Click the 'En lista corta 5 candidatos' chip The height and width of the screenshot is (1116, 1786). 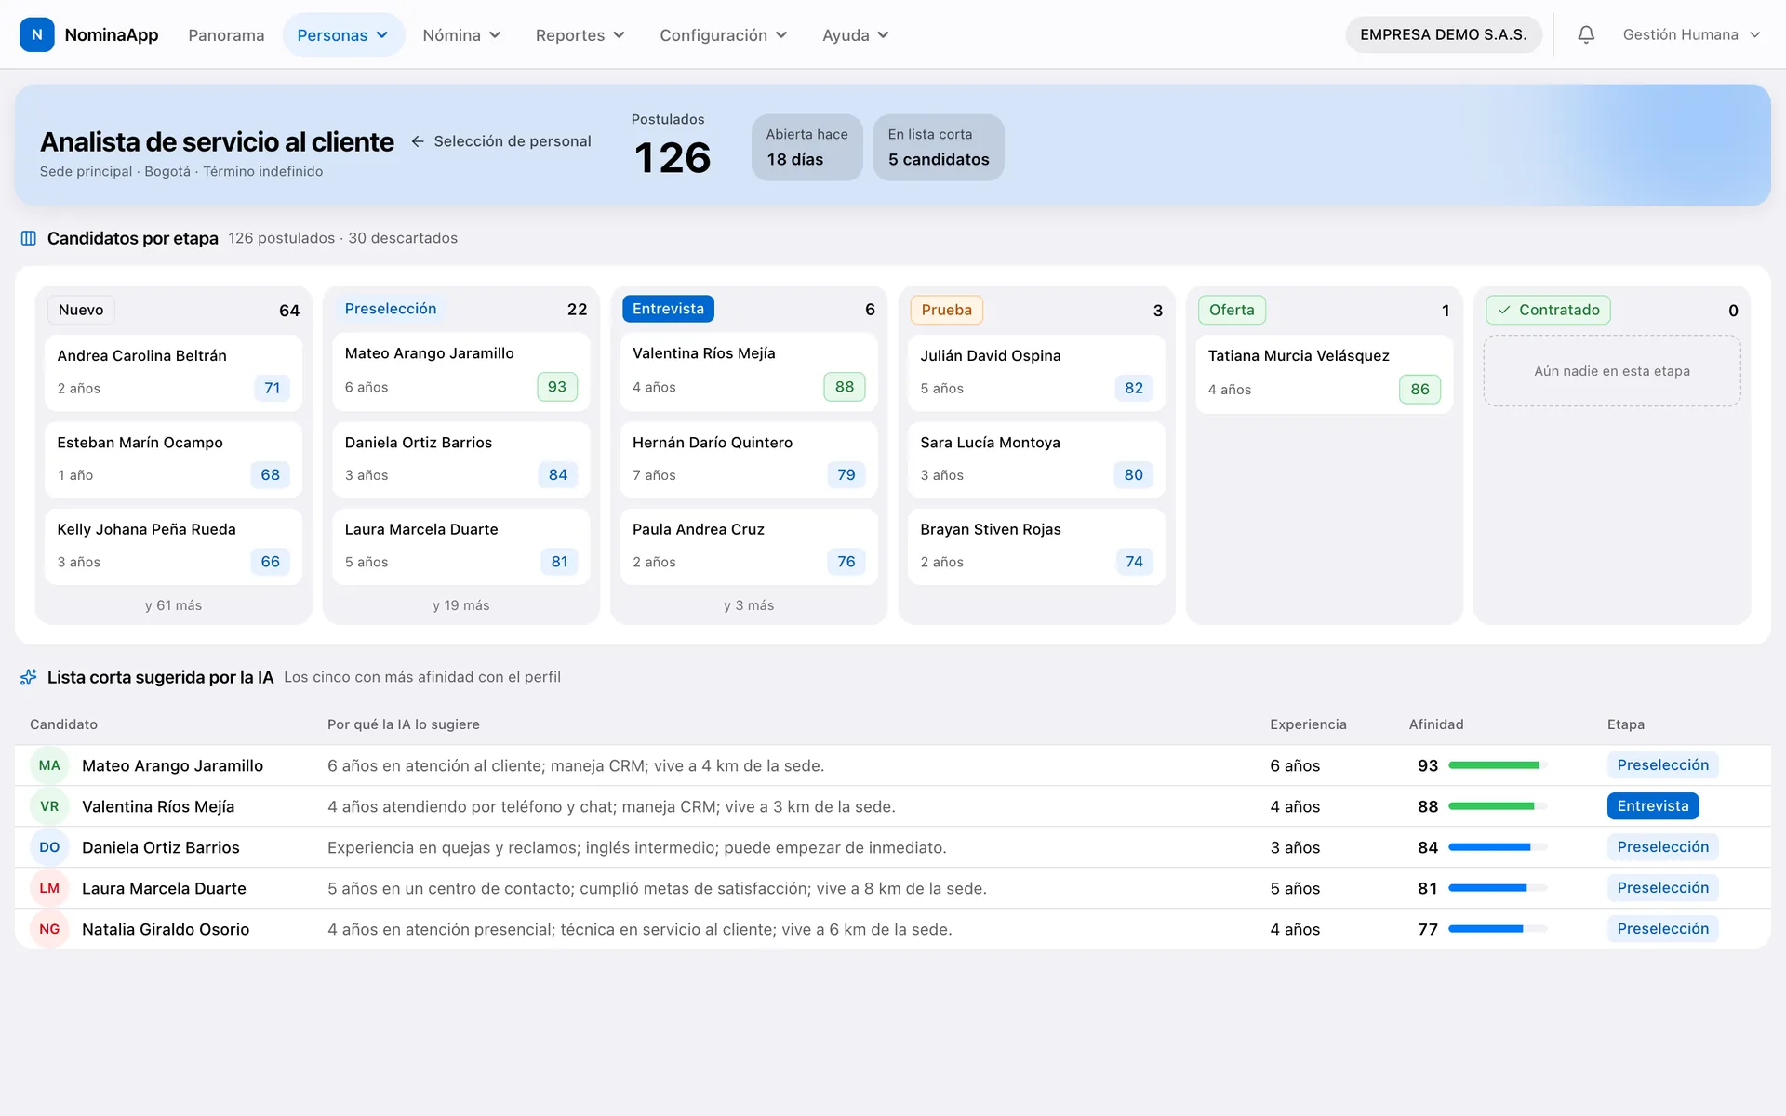click(x=939, y=147)
